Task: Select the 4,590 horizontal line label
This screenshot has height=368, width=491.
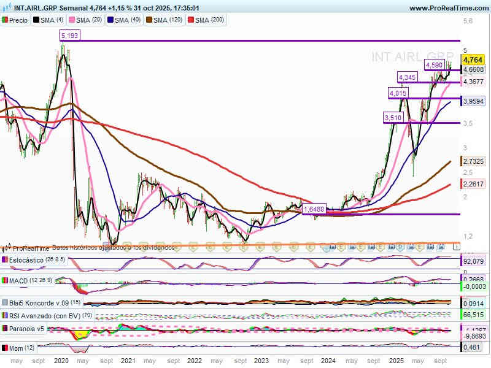Action: (x=434, y=64)
